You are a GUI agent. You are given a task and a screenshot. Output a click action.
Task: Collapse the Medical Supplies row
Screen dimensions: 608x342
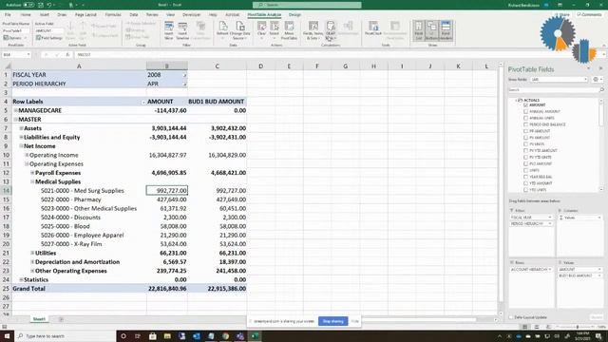pos(32,181)
